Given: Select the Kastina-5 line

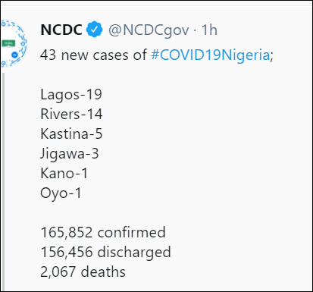Looking at the screenshot, I should pos(71,133).
